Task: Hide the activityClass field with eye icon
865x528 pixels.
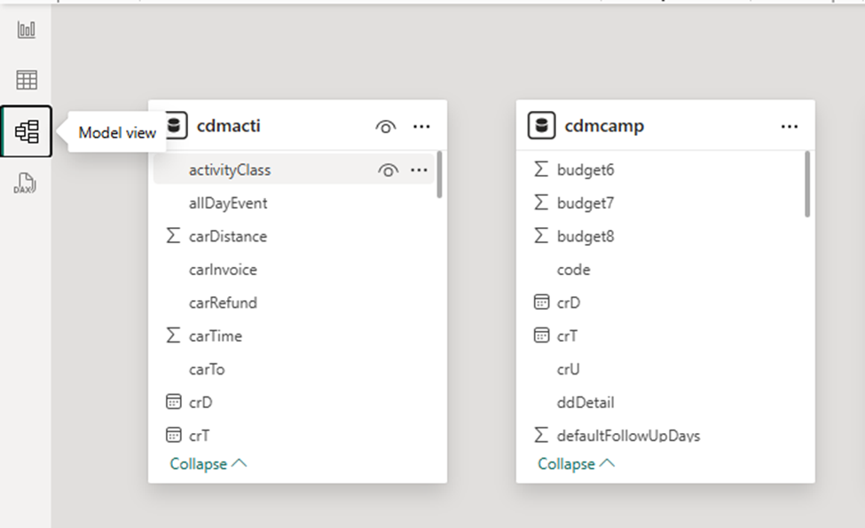Action: coord(388,170)
